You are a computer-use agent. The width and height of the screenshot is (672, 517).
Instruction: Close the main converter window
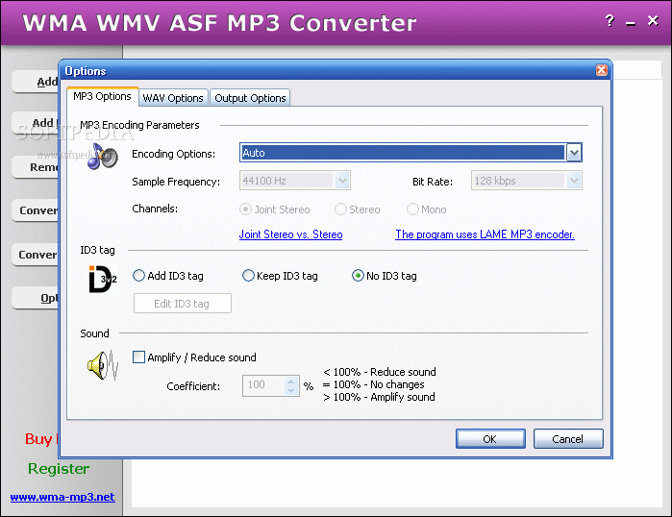tap(653, 20)
